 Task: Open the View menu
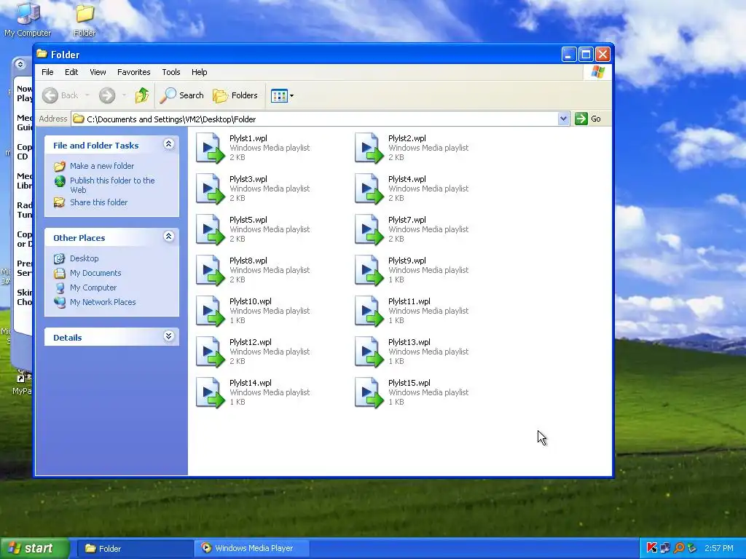[x=98, y=72]
